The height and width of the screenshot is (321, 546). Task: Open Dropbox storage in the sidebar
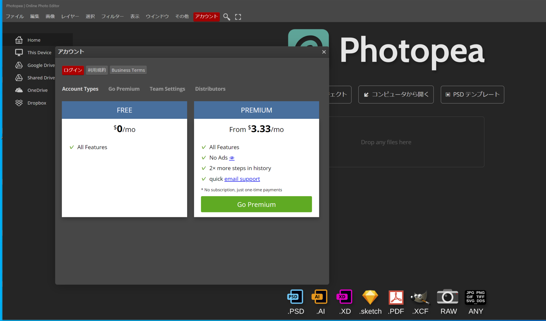[37, 103]
